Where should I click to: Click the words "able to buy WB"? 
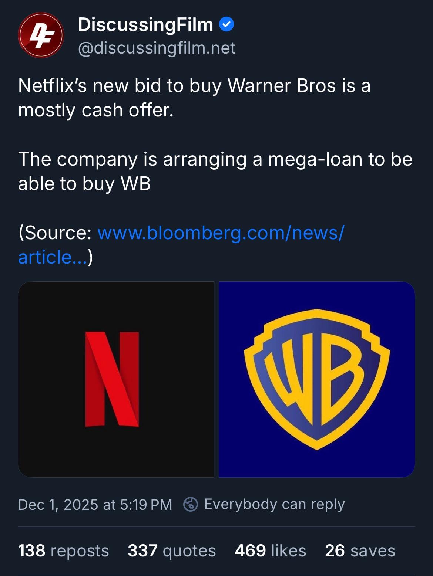click(84, 183)
